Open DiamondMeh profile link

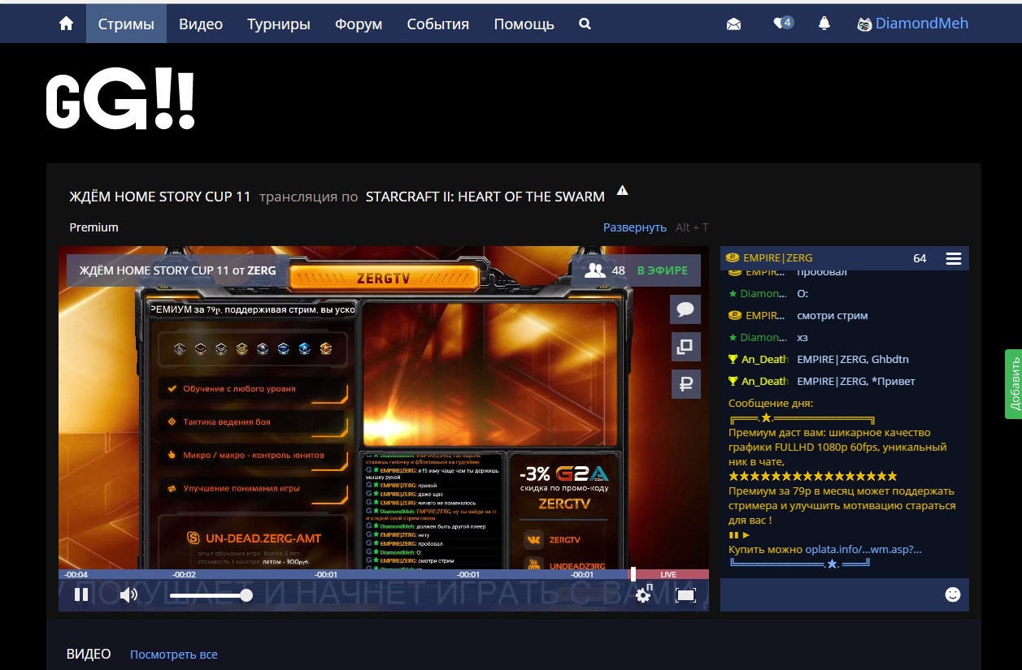[x=913, y=24]
